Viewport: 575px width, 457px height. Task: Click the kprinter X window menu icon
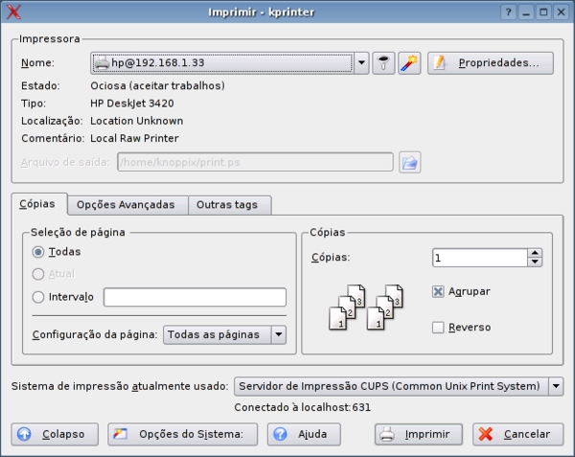(x=13, y=12)
